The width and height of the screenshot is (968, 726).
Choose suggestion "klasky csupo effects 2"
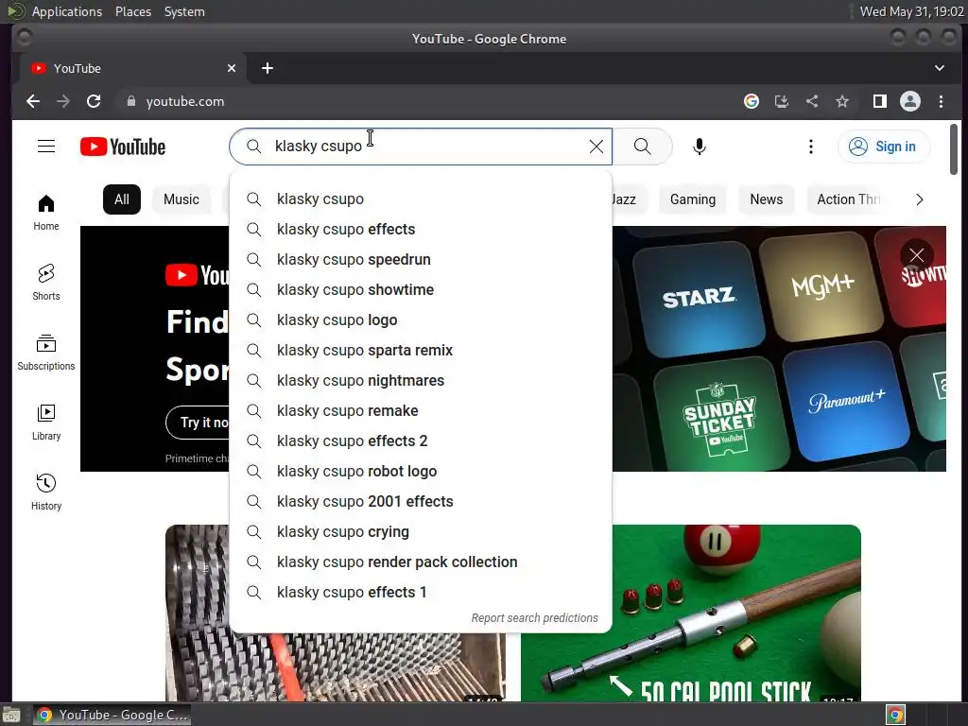(421, 441)
